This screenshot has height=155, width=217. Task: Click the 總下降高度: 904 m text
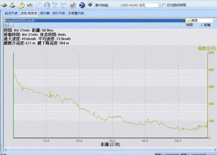(x=53, y=43)
